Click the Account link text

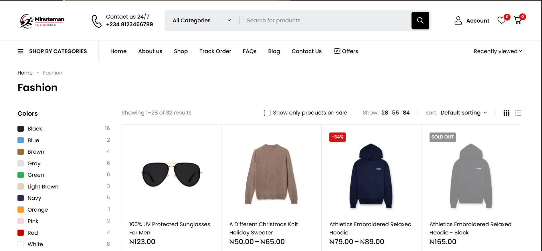click(x=478, y=21)
